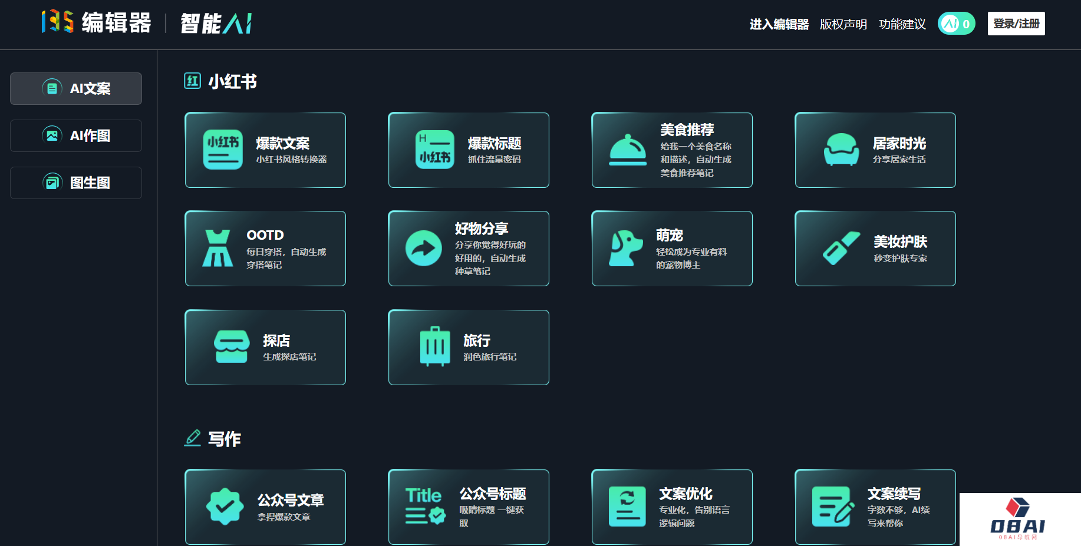Click the 公众号文章 verified badge icon
This screenshot has height=546, width=1081.
(225, 506)
